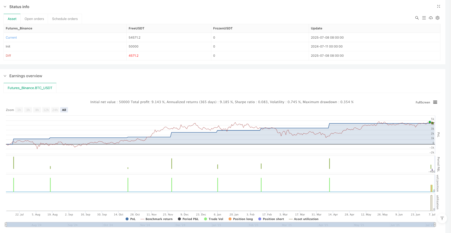Image resolution: width=451 pixels, height=233 pixels.
Task: Click the cloud download icon
Action: 431,18
